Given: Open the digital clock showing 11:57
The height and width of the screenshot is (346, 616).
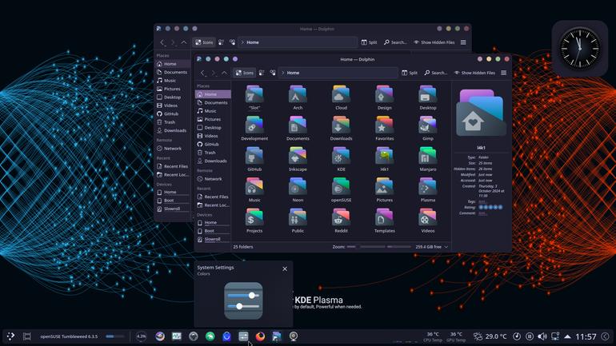Looking at the screenshot, I should click(586, 336).
